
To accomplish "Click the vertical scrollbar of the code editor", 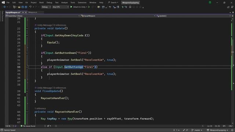I will click(x=232, y=71).
